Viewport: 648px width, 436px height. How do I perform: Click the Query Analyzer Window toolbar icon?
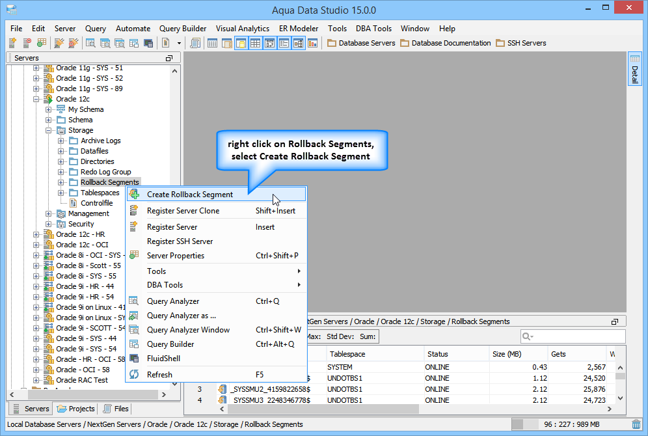pyautogui.click(x=120, y=42)
